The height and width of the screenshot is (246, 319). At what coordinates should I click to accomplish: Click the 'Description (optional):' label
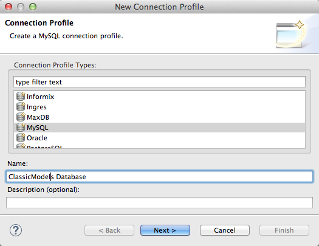click(x=43, y=190)
